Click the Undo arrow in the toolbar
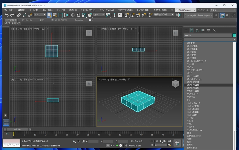239x150 pixels. [7, 15]
